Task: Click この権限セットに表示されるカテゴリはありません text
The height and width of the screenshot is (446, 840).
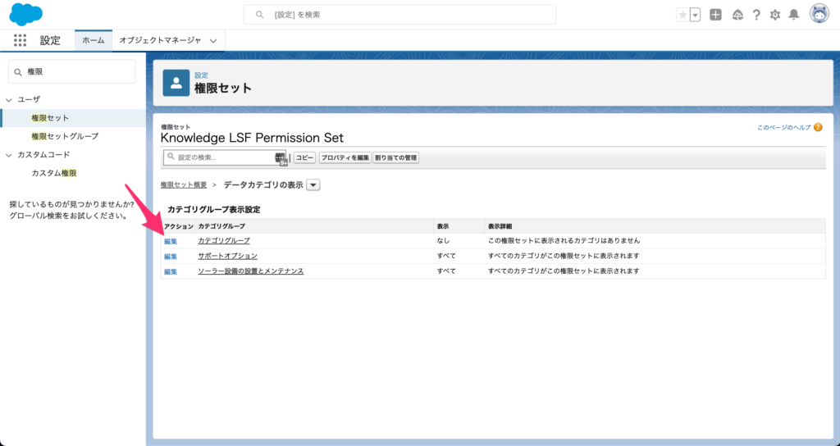Action: (564, 241)
